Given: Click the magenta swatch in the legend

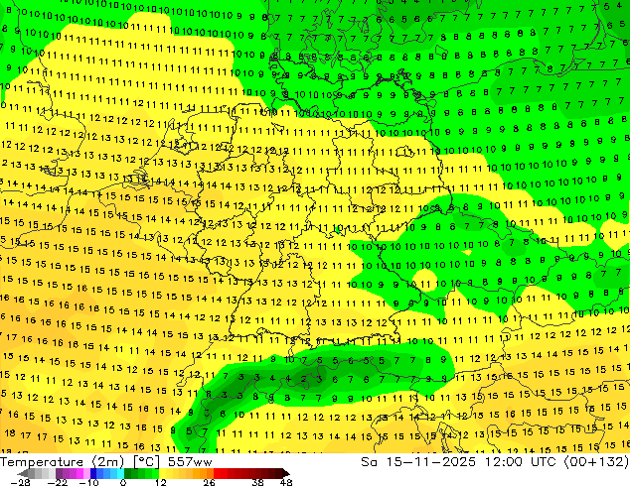Looking at the screenshot, I should [x=79, y=473].
